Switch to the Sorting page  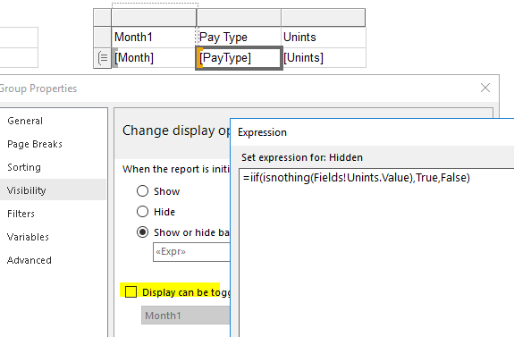pyautogui.click(x=24, y=167)
